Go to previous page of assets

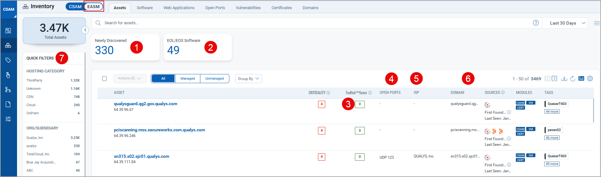(548, 78)
